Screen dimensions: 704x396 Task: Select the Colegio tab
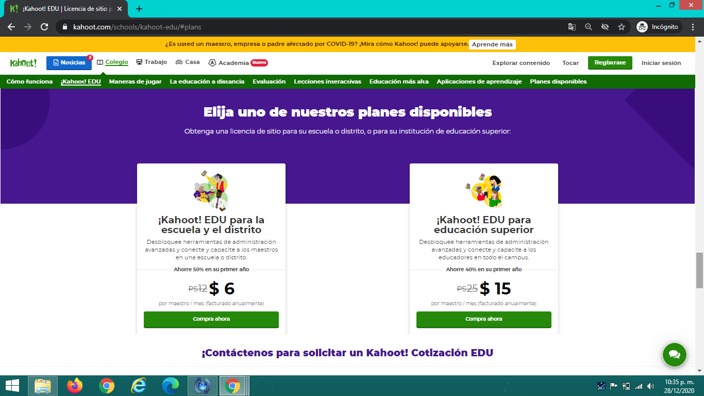(x=112, y=62)
